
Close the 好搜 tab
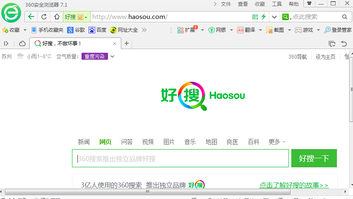(x=115, y=44)
